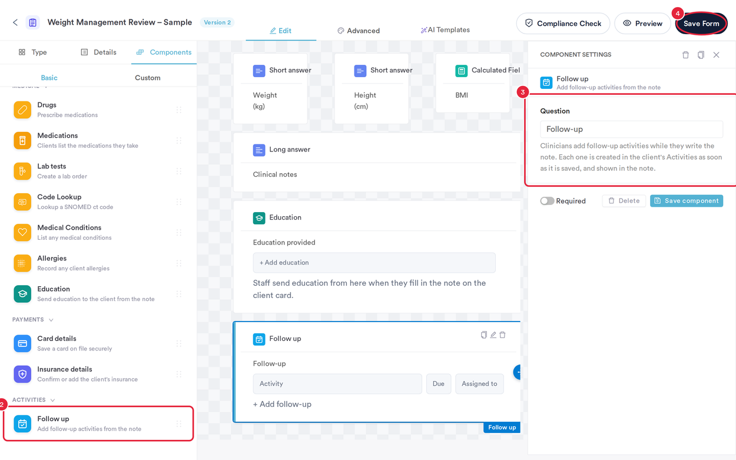Click the blue plus button beside Follow up card
The height and width of the screenshot is (460, 736).
click(x=518, y=372)
